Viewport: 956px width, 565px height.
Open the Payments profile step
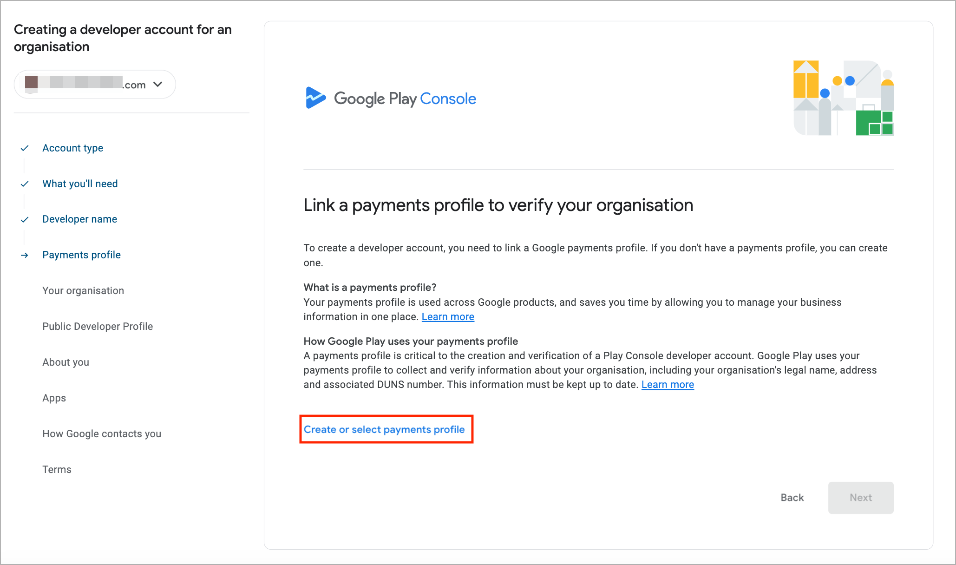81,255
